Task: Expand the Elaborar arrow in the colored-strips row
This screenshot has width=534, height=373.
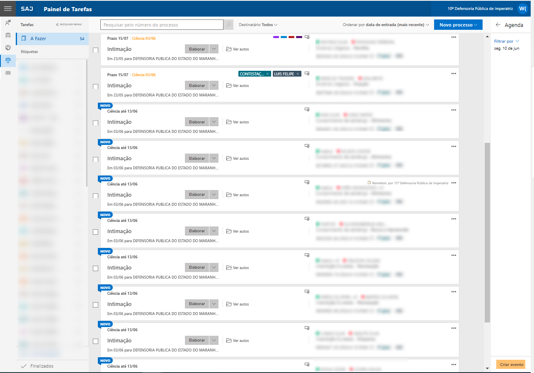Action: pos(214,49)
